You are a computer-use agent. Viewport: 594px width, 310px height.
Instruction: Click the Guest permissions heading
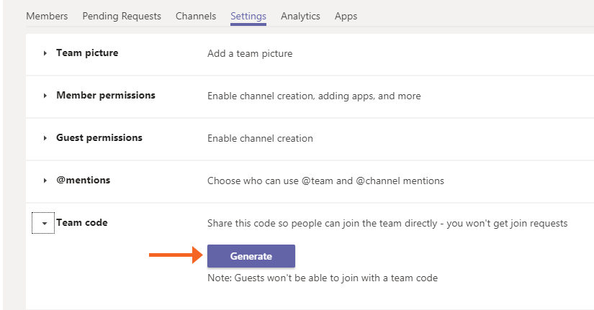click(99, 137)
